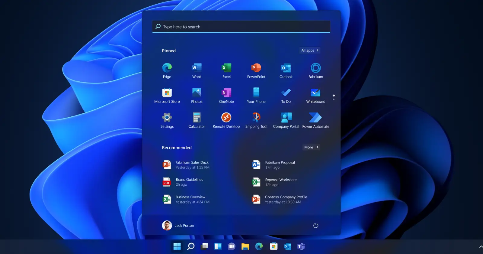Expand All apps list

pyautogui.click(x=310, y=50)
